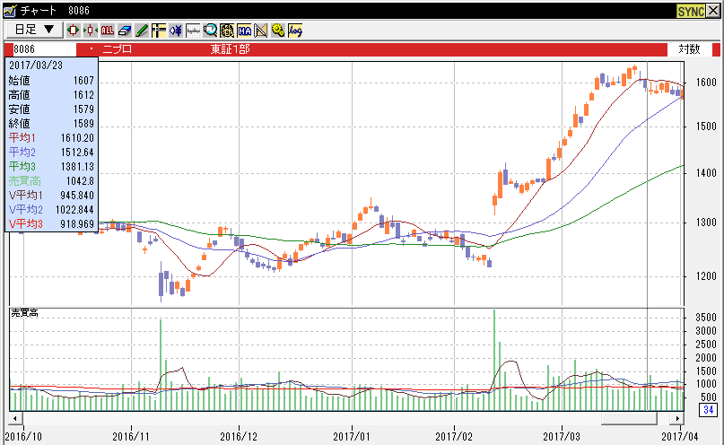Click the stock code field 8086
This screenshot has width=724, height=445.
point(40,49)
